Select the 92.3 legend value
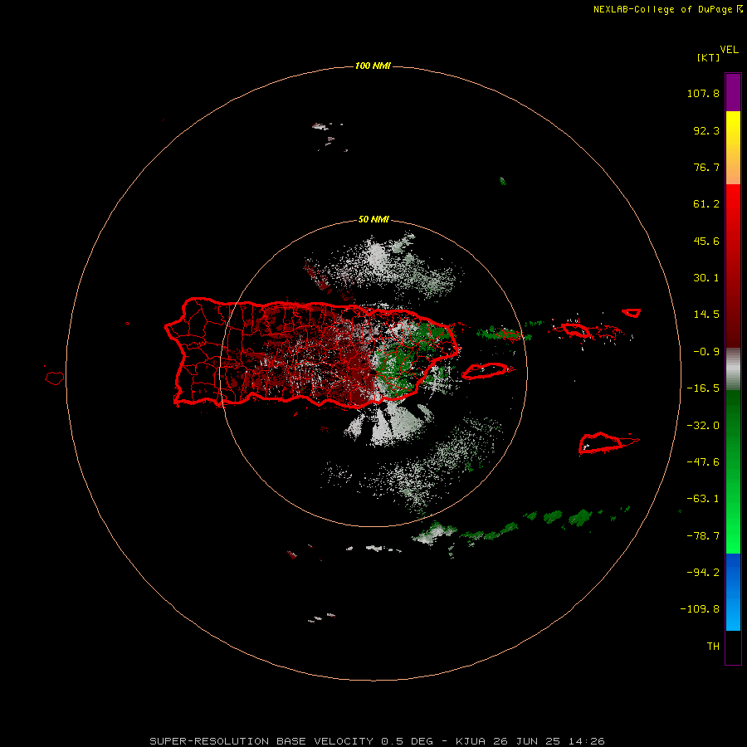Viewport: 747px width, 747px height. 706,130
